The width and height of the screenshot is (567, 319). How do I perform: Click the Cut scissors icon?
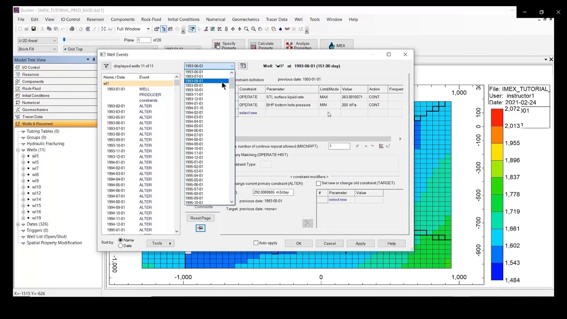click(x=43, y=29)
